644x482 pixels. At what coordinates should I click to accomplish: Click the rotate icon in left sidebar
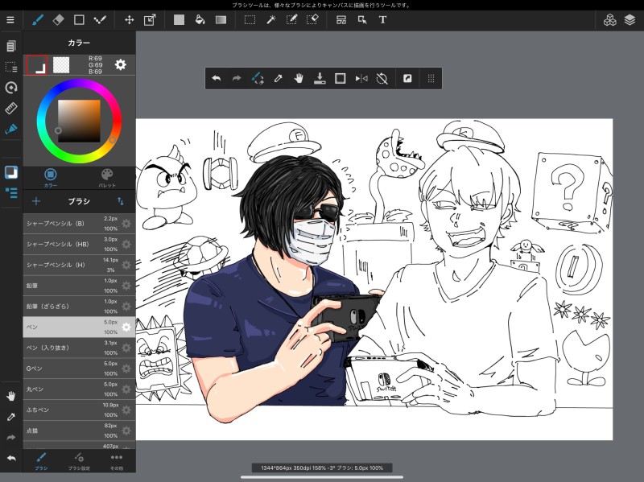coord(11,88)
